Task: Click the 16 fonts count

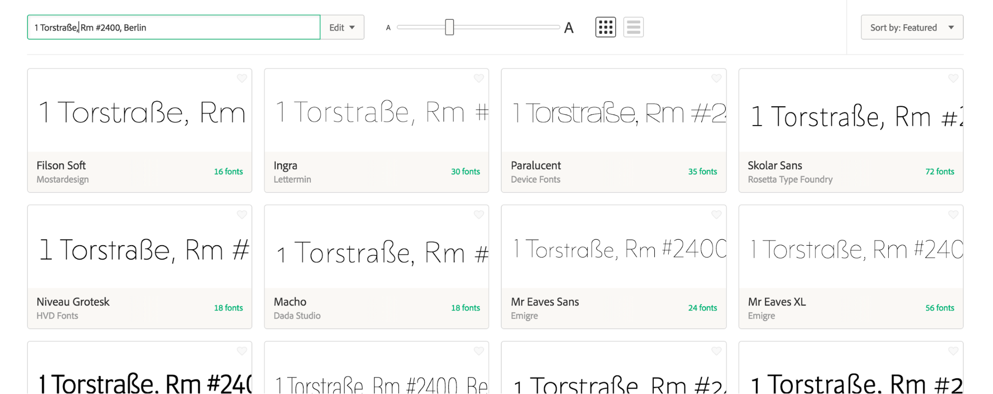Action: tap(229, 172)
